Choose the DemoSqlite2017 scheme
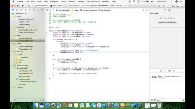The image size is (195, 109). click(41, 6)
